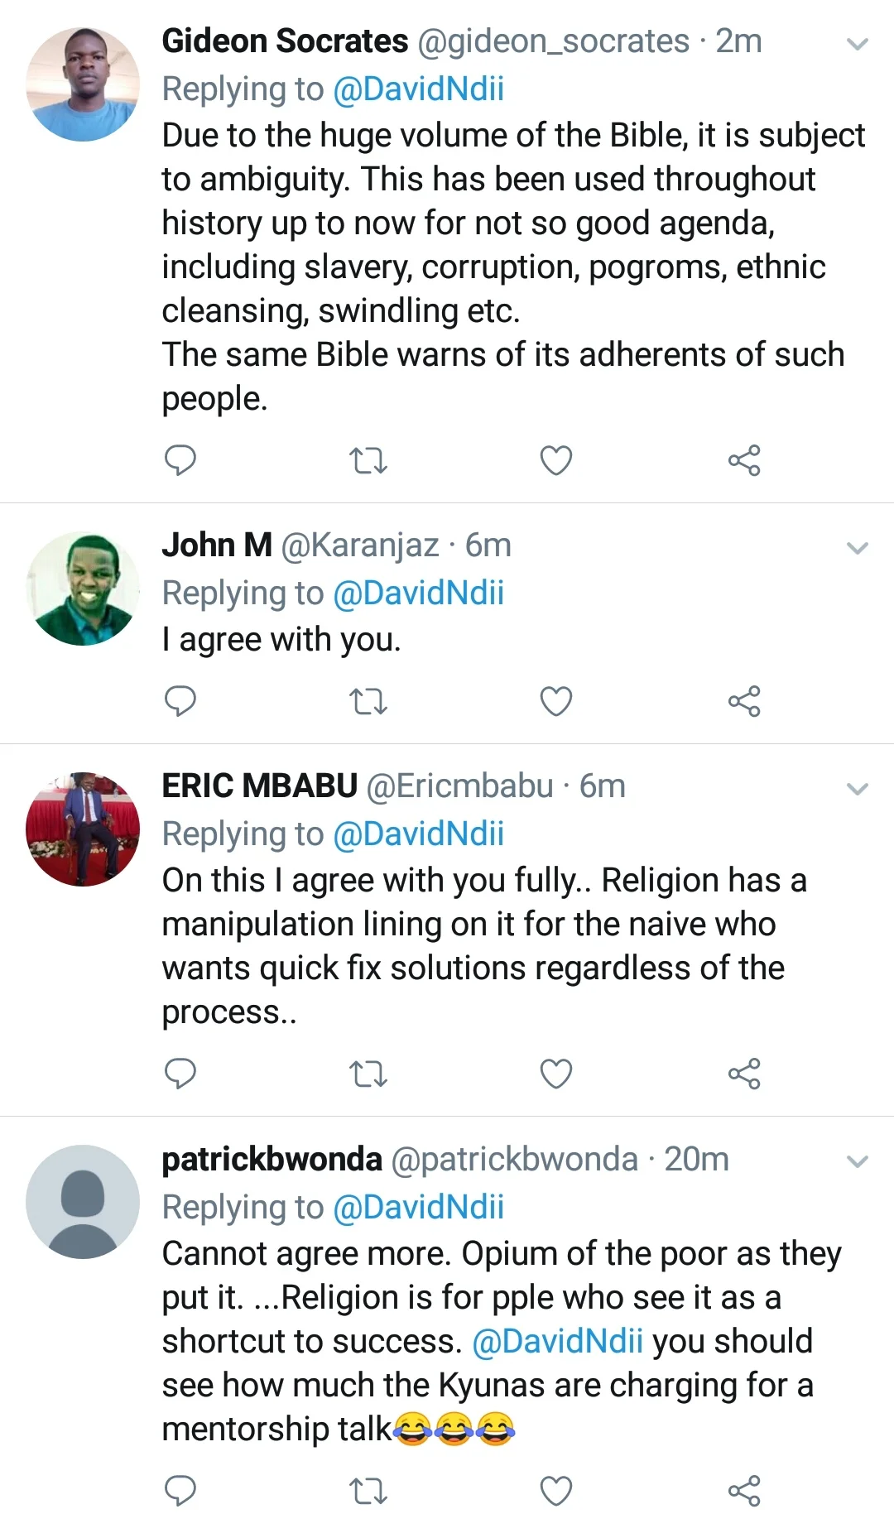Reply to ERIC MBABU's tweet
This screenshot has width=894, height=1533.
coord(180,1073)
